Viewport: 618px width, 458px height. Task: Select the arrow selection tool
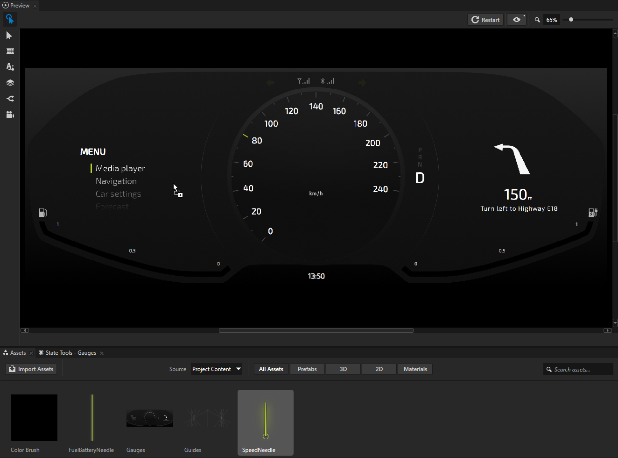(9, 36)
